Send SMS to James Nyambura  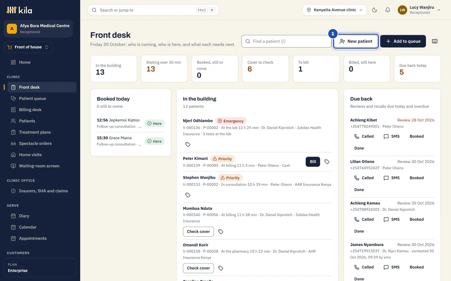[x=392, y=267]
